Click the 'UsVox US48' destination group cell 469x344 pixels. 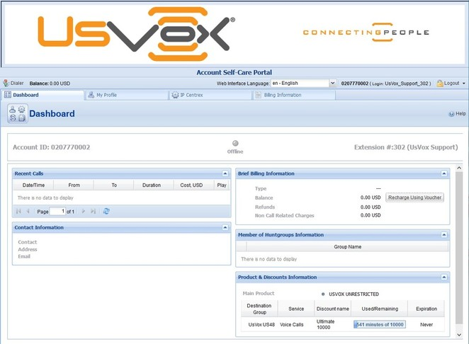[261, 325]
